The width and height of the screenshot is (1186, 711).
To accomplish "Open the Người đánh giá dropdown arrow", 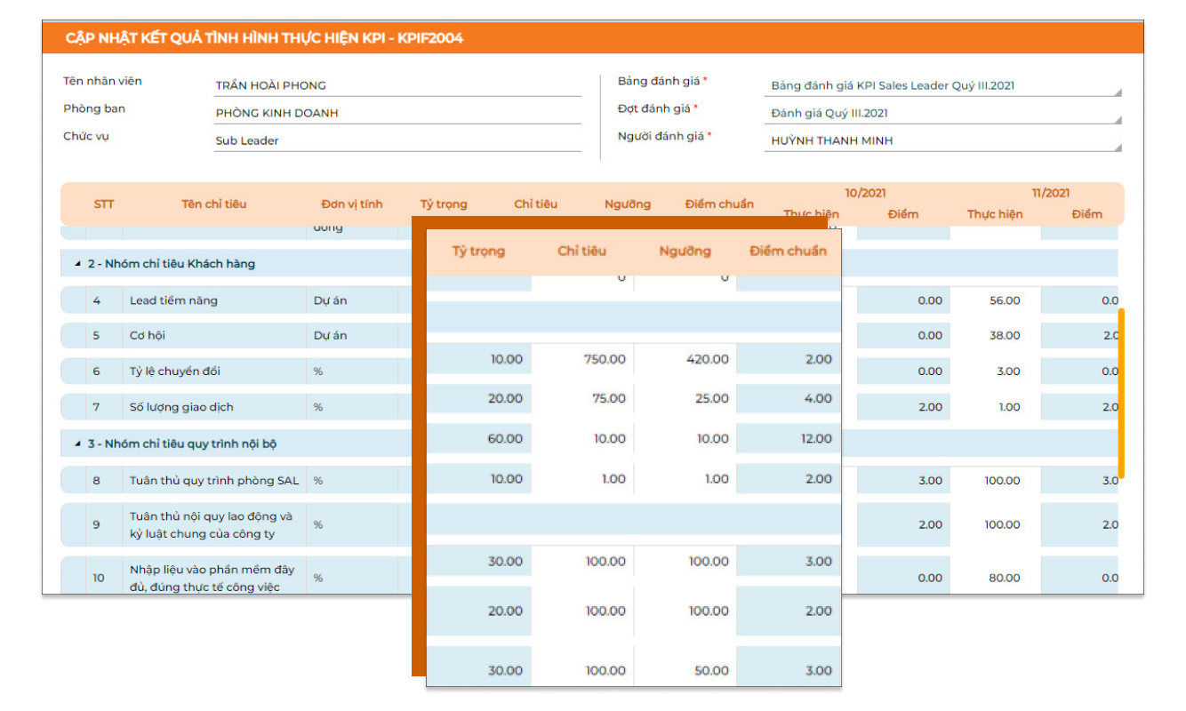I will pos(1118,147).
